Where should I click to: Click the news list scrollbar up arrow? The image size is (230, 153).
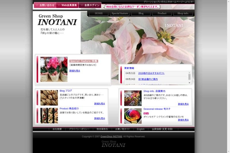189,73
